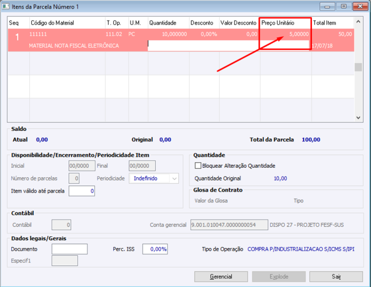This screenshot has width=371, height=287.
Task: Click the date 17/07/18 cell
Action: pyautogui.click(x=322, y=46)
